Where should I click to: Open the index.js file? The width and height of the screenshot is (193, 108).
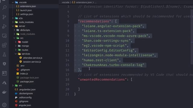coord(24,73)
